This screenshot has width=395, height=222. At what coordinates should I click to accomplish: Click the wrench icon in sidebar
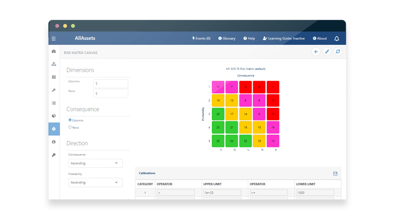tap(54, 90)
